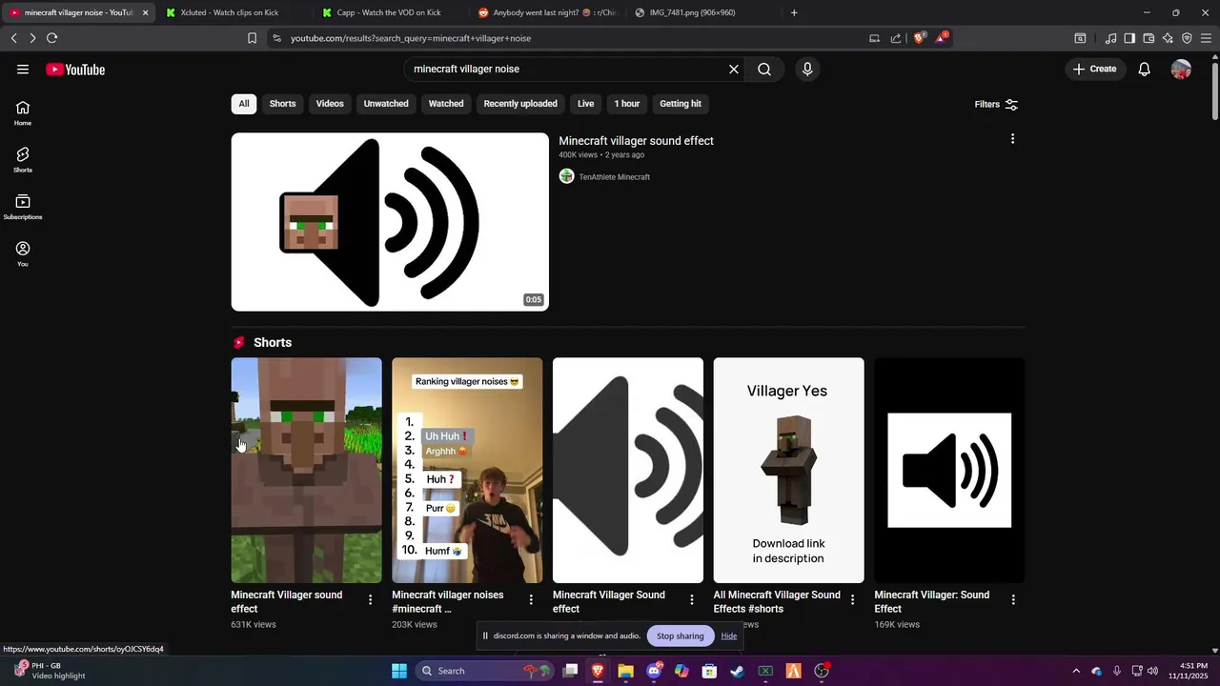Viewport: 1220px width, 686px height.
Task: Switch to the IMG_7481.png tab
Action: coord(701,12)
